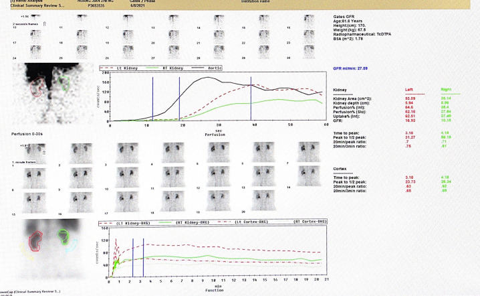Click the blue 'GFR ml/min: 27.09' result
The width and height of the screenshot is (480, 296).
(x=350, y=68)
